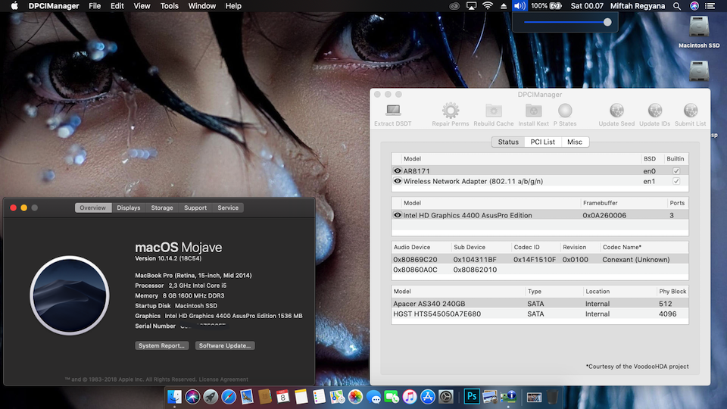Open the Rebuild Cache tool
The height and width of the screenshot is (409, 727).
coord(494,111)
